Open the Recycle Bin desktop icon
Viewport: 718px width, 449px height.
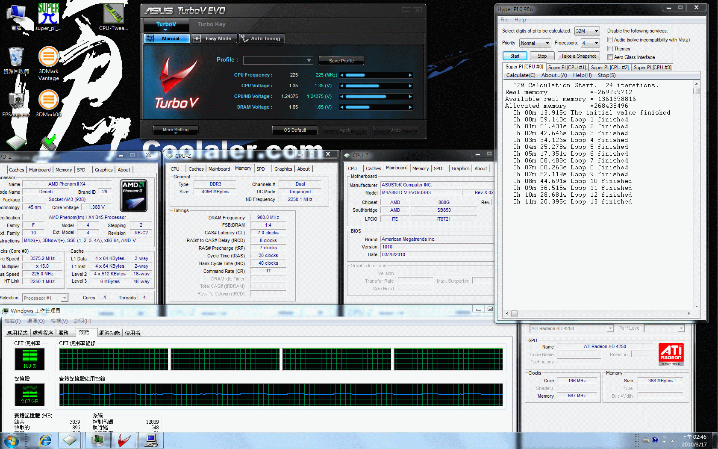pos(16,61)
